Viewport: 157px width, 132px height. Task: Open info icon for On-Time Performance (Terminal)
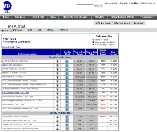click(57, 61)
